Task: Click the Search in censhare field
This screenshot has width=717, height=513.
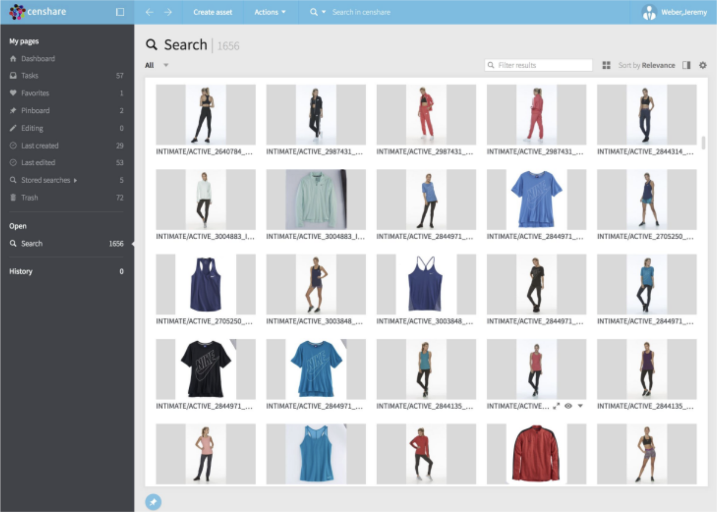Action: tap(361, 12)
